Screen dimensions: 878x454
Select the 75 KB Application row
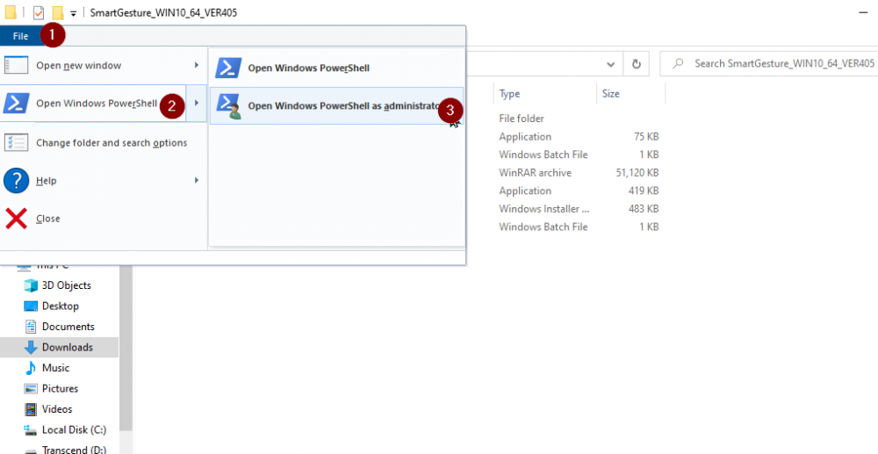[x=579, y=137]
